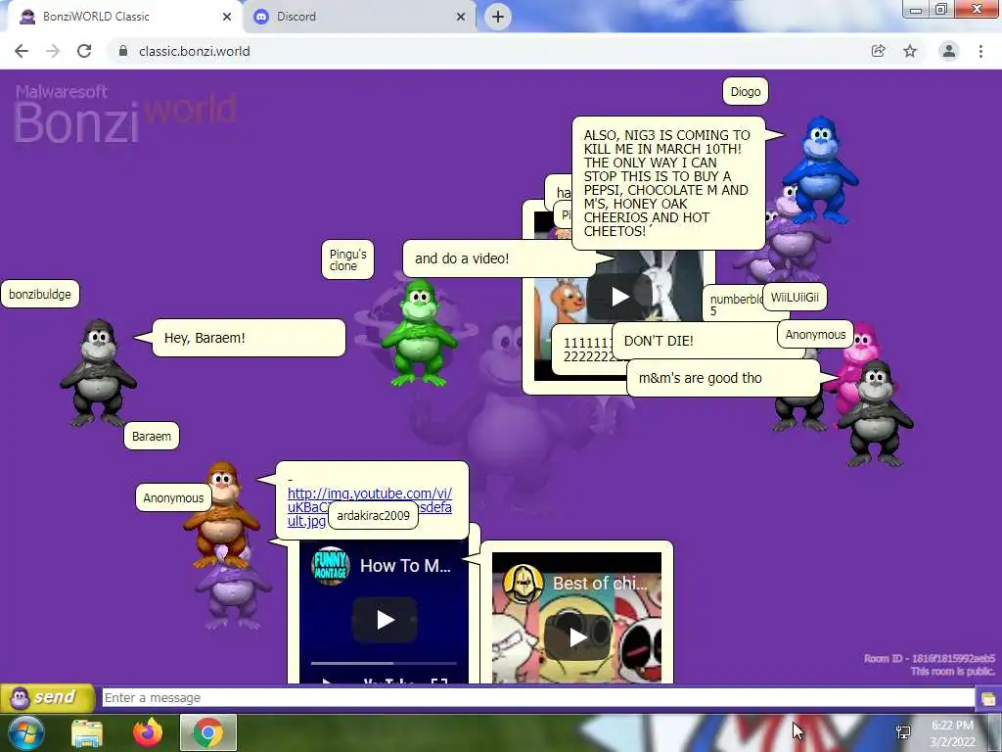Bookmark this page with the star icon
Screen dimensions: 1002x752
[910, 51]
